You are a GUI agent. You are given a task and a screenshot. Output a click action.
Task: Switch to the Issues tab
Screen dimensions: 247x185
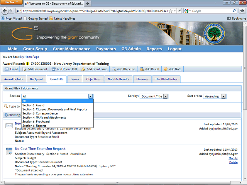point(74,79)
